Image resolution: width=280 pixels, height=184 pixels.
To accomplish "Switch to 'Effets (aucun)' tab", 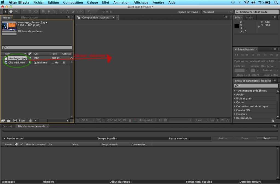I will point(29,17).
